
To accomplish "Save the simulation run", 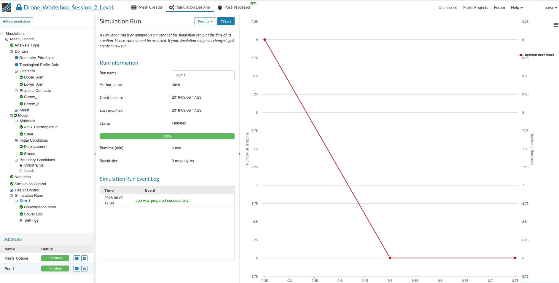I will tap(226, 21).
